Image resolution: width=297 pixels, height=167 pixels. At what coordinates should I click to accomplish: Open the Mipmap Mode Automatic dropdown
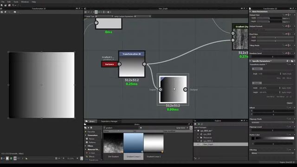(273, 122)
